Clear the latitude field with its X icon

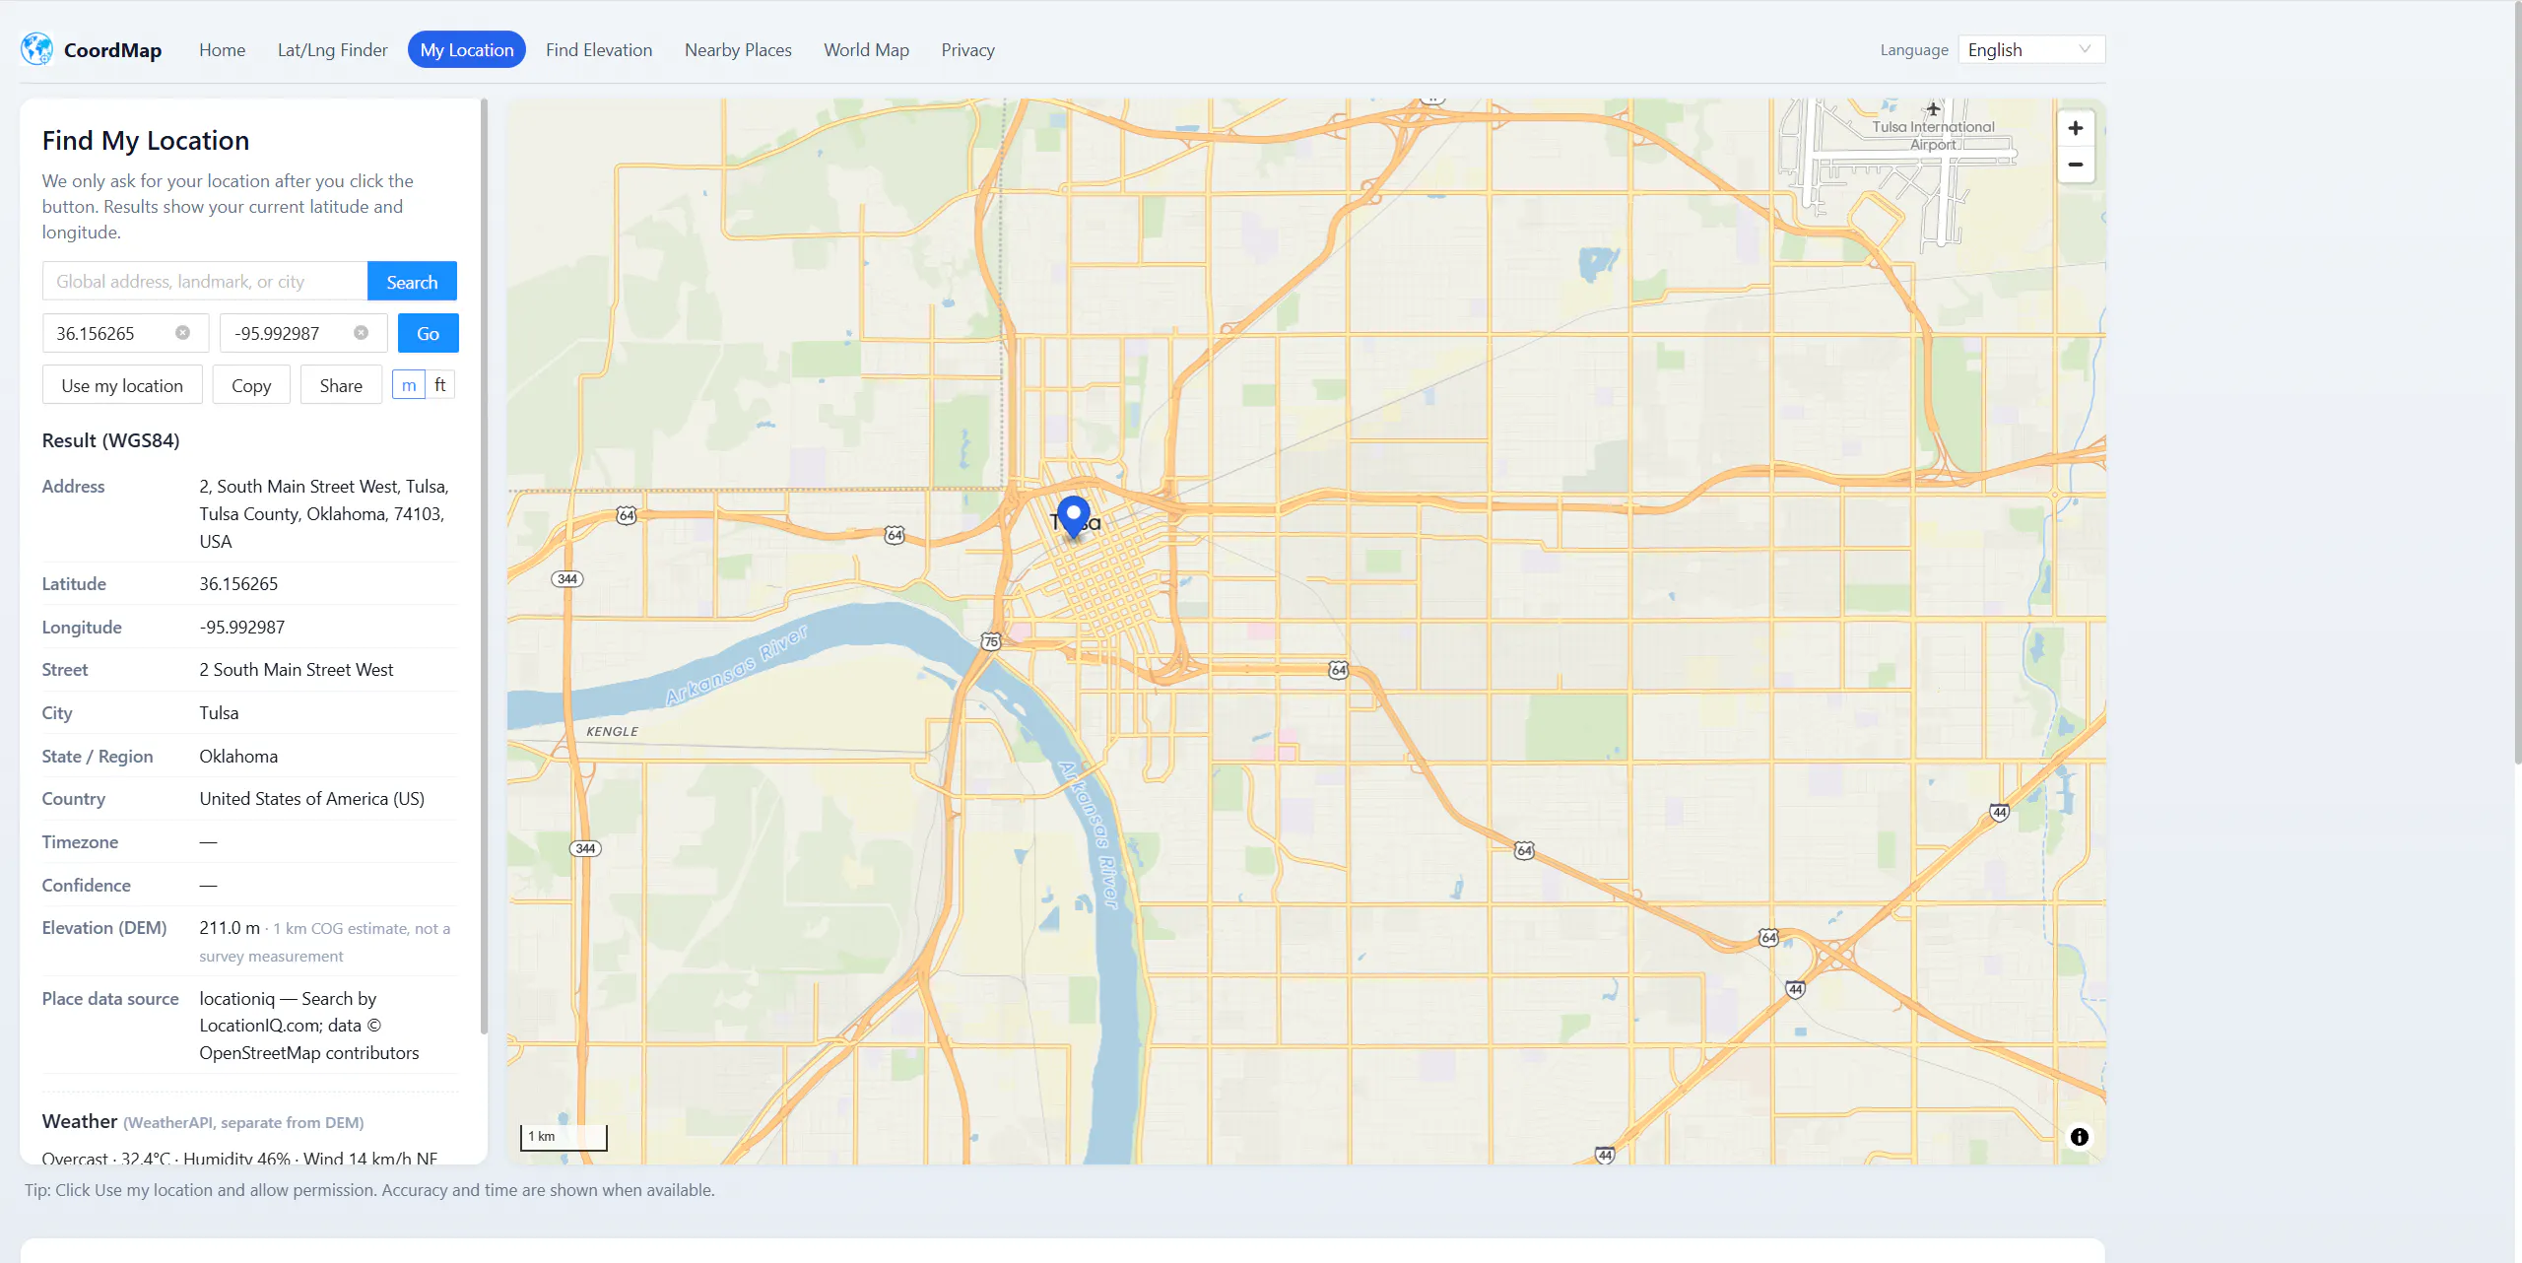pos(182,333)
